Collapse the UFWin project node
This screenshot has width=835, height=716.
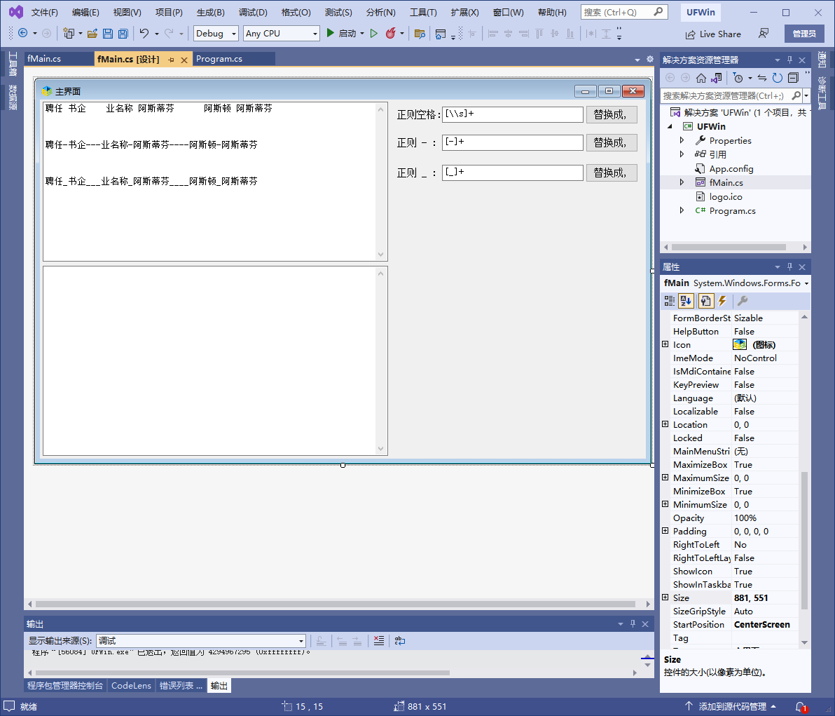pos(670,126)
